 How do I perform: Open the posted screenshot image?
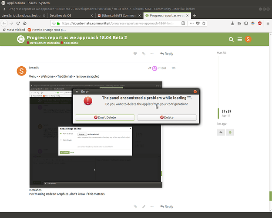(96, 134)
